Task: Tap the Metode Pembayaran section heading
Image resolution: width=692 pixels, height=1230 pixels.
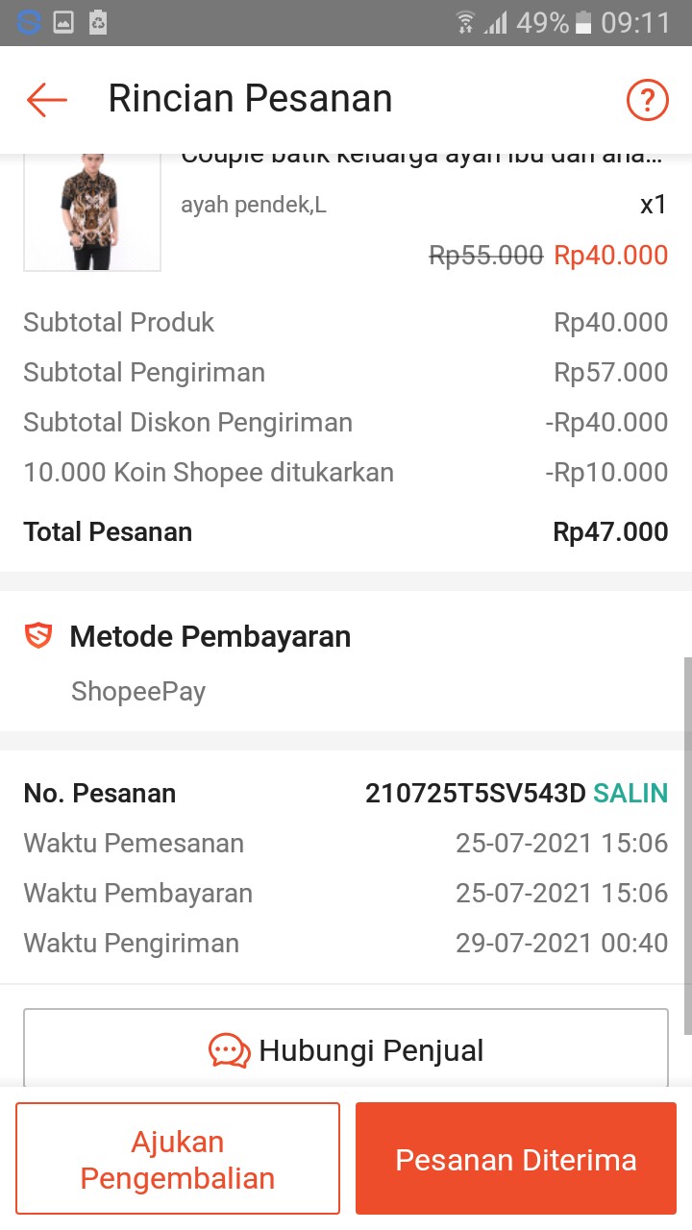Action: 210,636
